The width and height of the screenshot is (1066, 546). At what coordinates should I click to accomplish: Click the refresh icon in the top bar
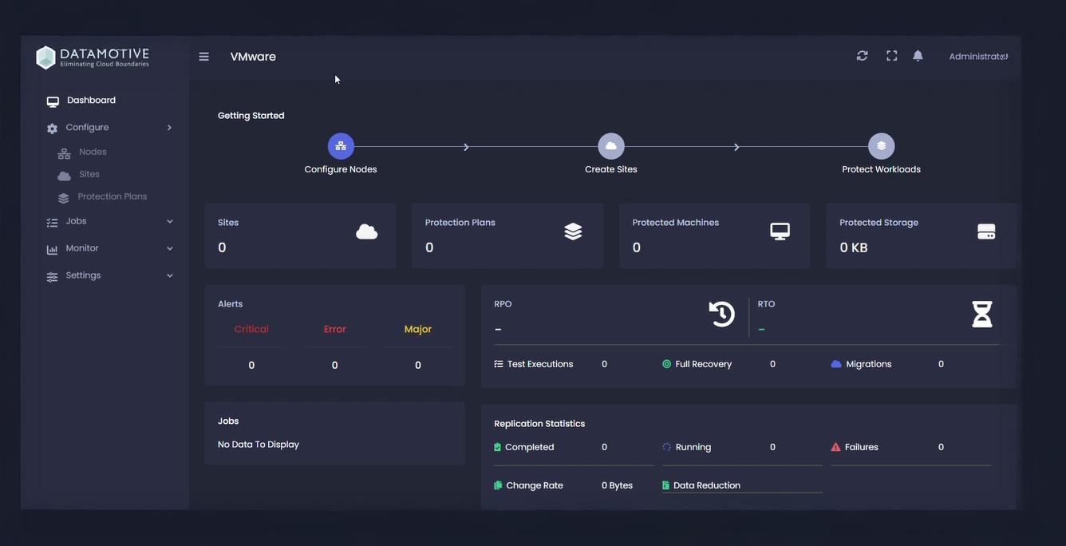point(862,55)
